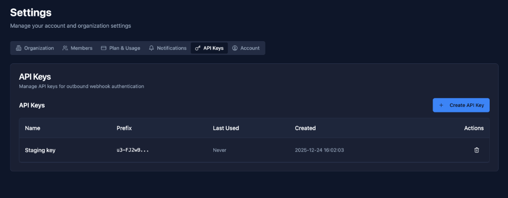
Task: Click the Organization building icon
Action: point(19,48)
